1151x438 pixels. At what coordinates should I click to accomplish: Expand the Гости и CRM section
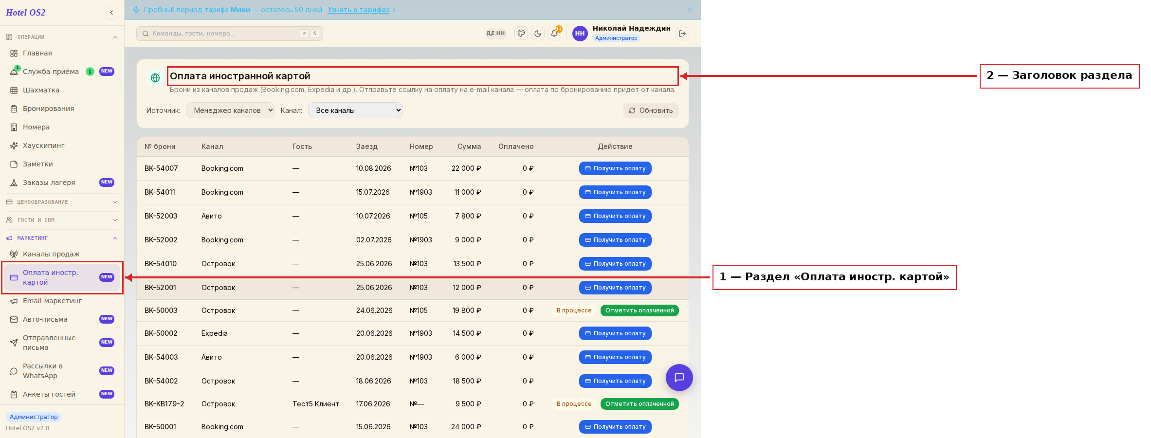click(x=62, y=220)
